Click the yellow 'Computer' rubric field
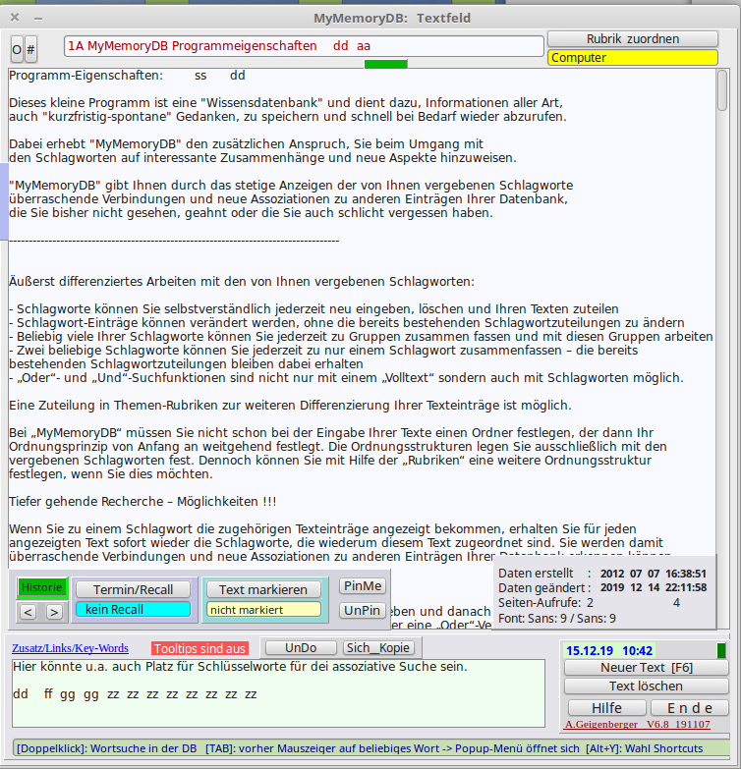This screenshot has height=769, width=741. click(633, 57)
